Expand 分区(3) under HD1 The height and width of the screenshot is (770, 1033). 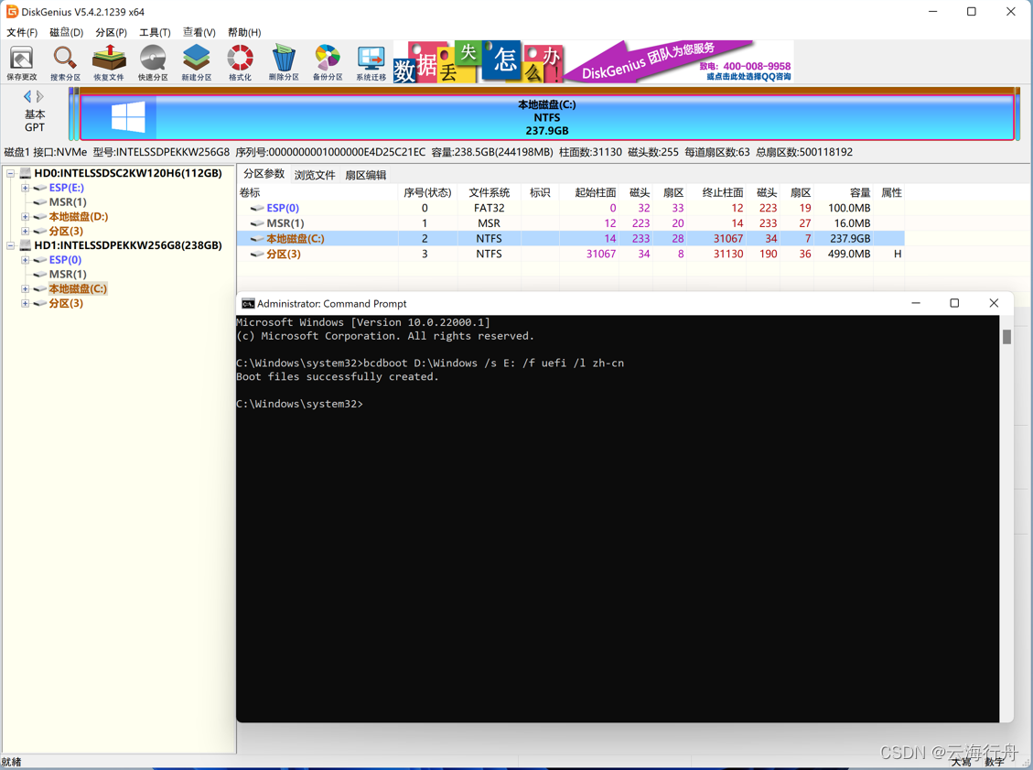(x=25, y=303)
